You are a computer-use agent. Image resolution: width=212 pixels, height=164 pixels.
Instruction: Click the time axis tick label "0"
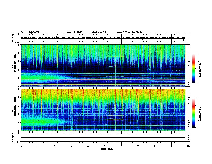pyautogui.click(x=21, y=146)
